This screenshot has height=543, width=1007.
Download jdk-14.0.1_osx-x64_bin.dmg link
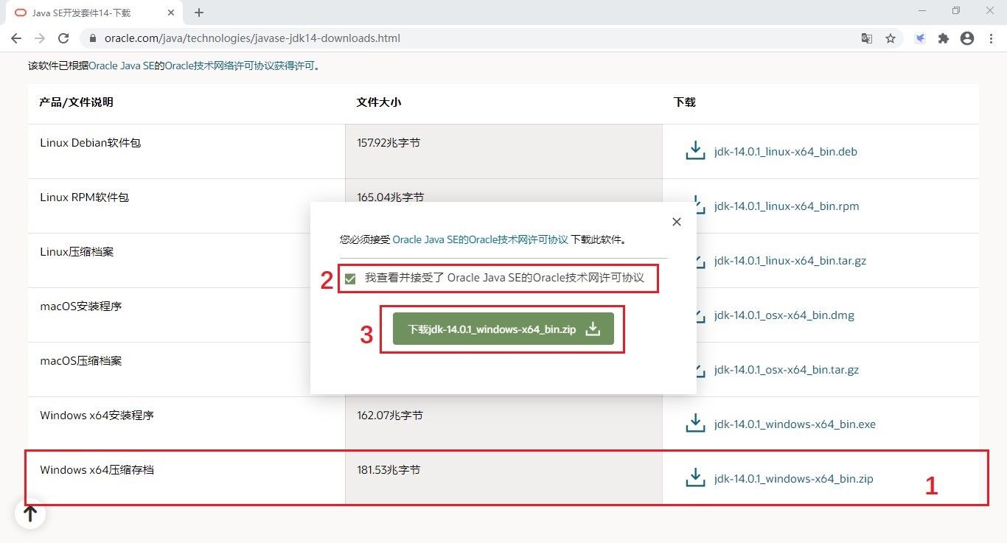(784, 315)
